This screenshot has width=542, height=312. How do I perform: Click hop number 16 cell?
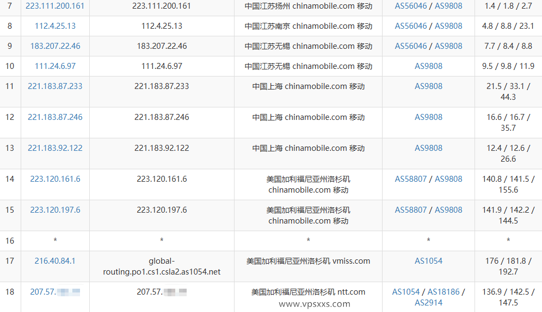click(10, 240)
